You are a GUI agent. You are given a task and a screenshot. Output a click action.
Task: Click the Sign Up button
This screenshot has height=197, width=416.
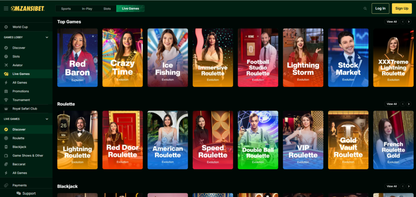click(402, 9)
